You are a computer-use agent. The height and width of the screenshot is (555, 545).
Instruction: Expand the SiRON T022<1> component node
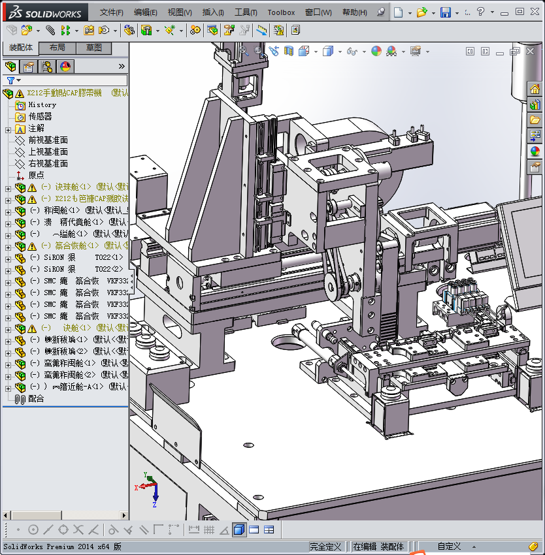8,258
